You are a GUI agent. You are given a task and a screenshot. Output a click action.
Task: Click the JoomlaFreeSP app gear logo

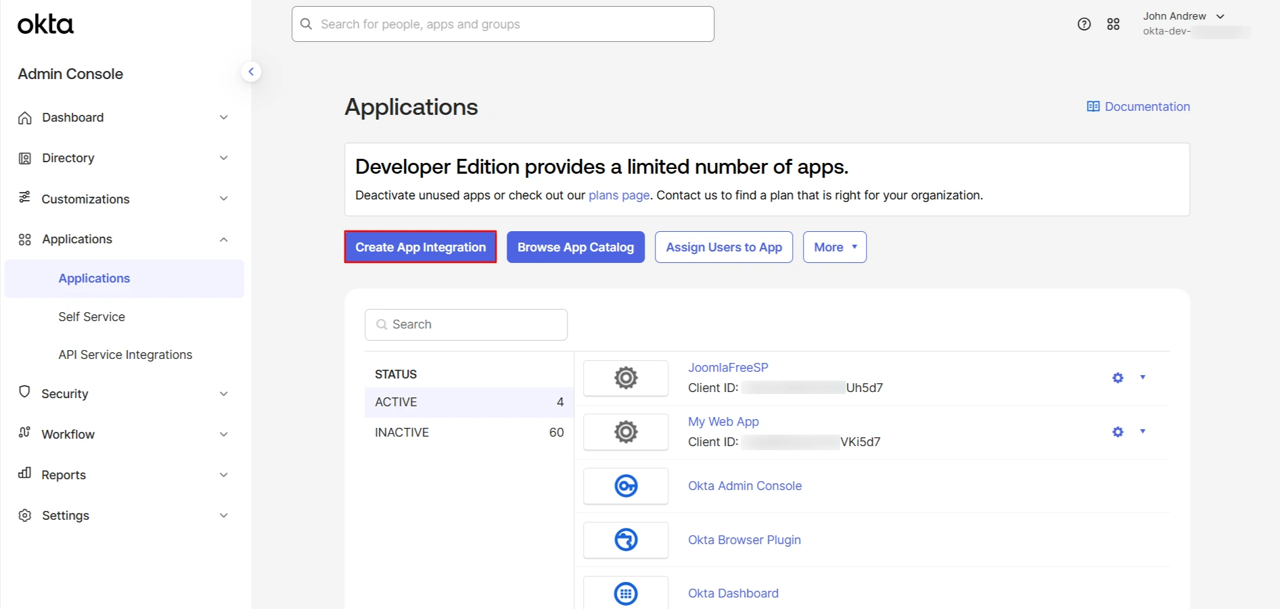tap(626, 378)
